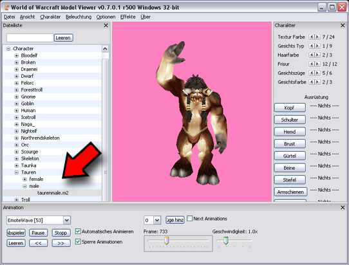Click next arrow for Frisur
Image resolution: width=349 pixels, height=265 pixels.
317,64
